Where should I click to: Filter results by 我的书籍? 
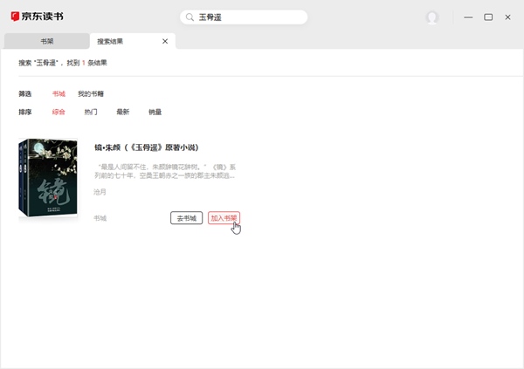[x=91, y=93]
